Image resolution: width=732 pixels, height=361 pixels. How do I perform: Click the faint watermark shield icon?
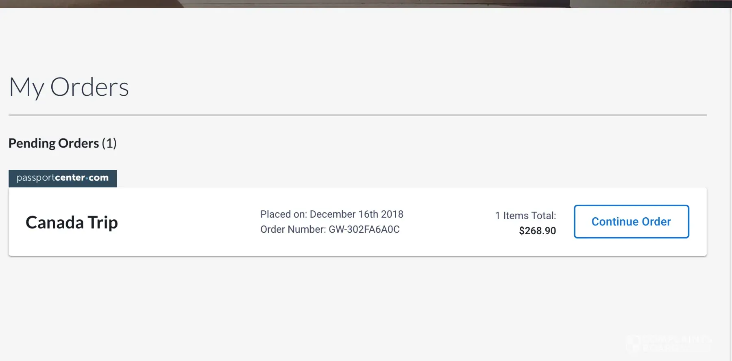point(632,343)
